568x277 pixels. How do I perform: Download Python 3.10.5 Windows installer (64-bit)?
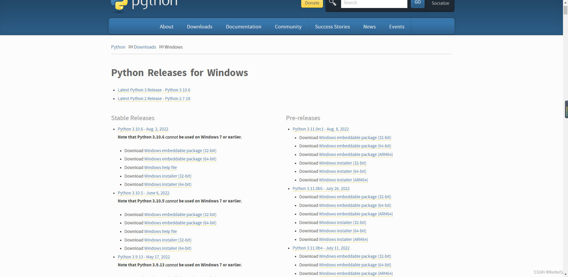tap(168, 248)
